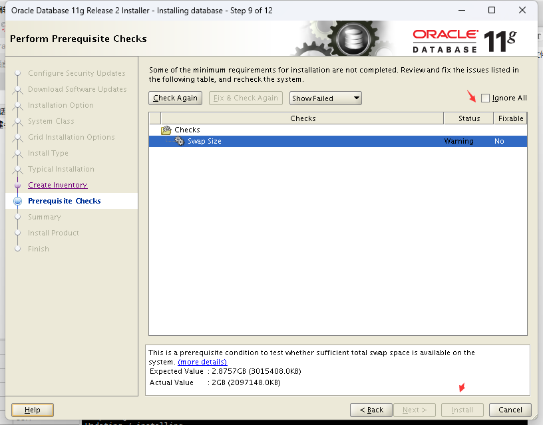This screenshot has height=425, width=543.
Task: Close the installer window
Action: point(522,11)
